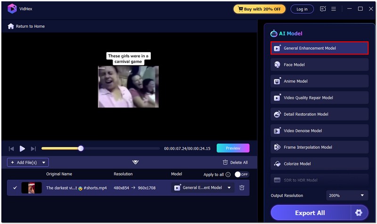The image size is (377, 224).
Task: Toggle the Apply to all switch
Action: pos(241,174)
